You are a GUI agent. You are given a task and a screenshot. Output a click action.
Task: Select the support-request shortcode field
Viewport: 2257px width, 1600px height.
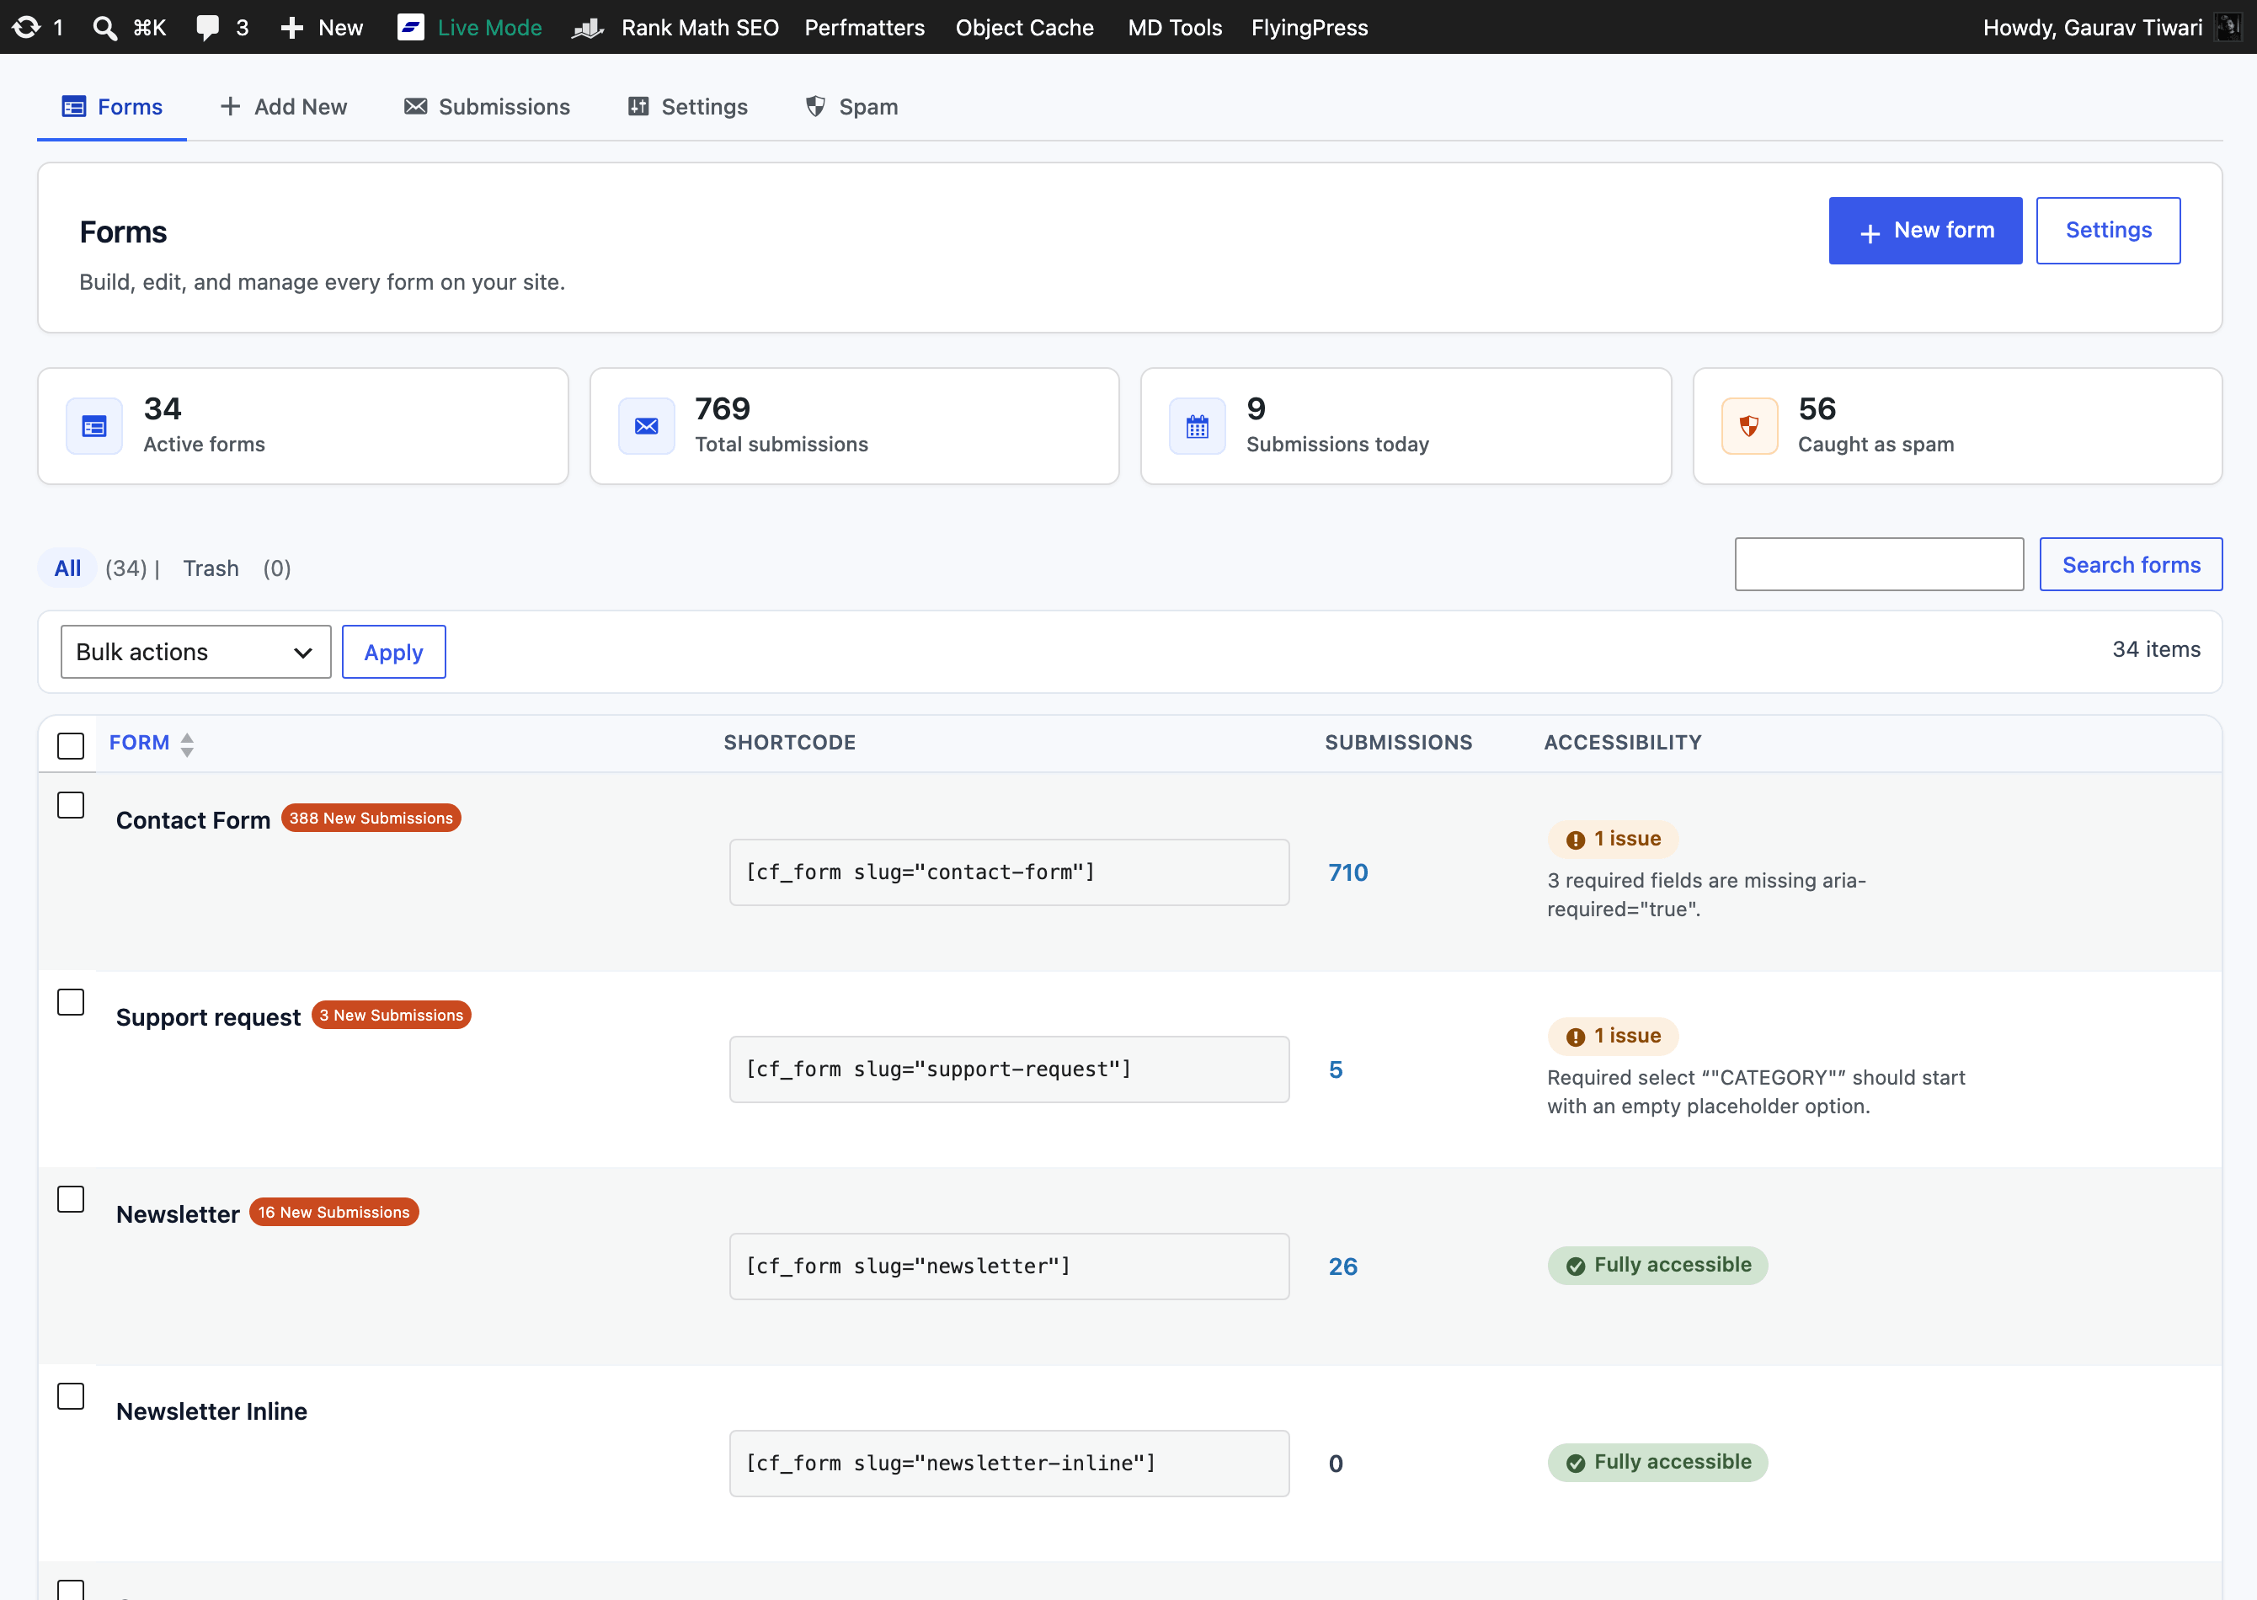tap(1009, 1069)
